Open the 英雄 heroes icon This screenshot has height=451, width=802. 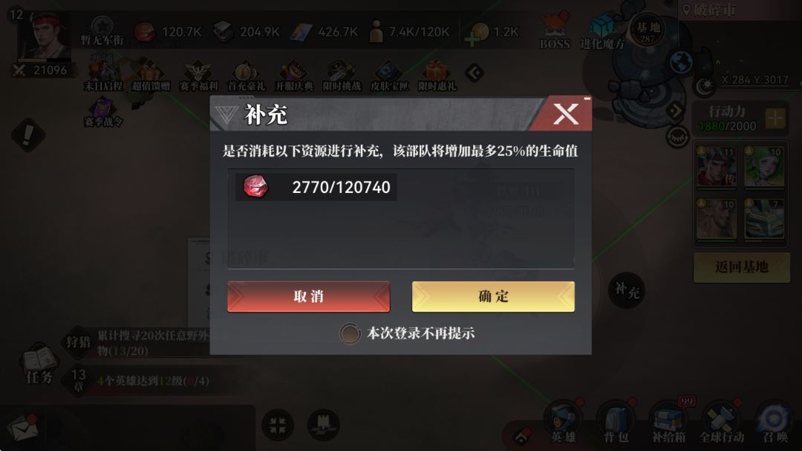[563, 422]
